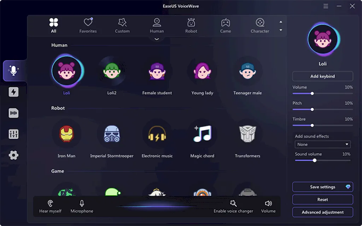Expand the category bar chevron below Human
Viewport: 362px width, 226px height.
[x=157, y=39]
